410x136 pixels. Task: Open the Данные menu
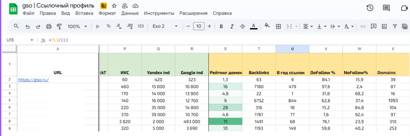point(130,13)
